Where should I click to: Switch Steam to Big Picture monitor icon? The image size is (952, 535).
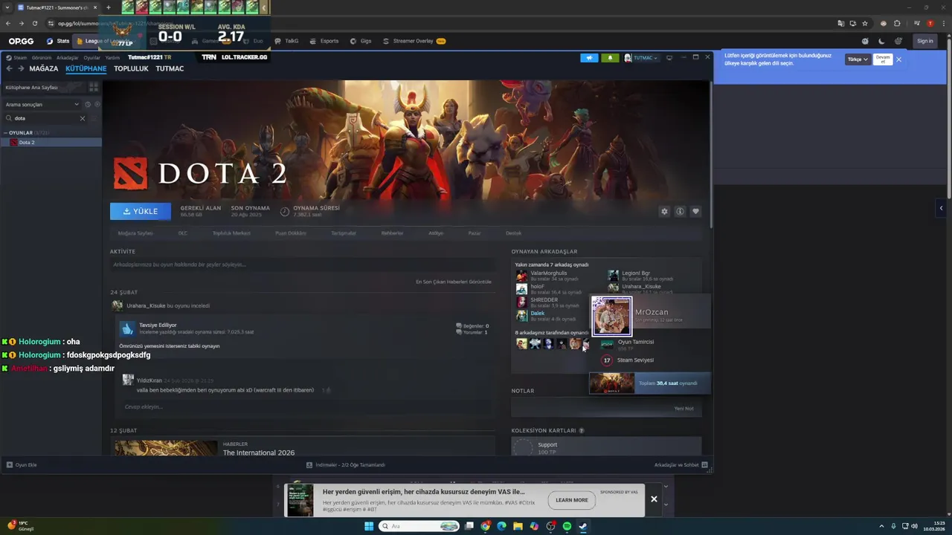(669, 57)
